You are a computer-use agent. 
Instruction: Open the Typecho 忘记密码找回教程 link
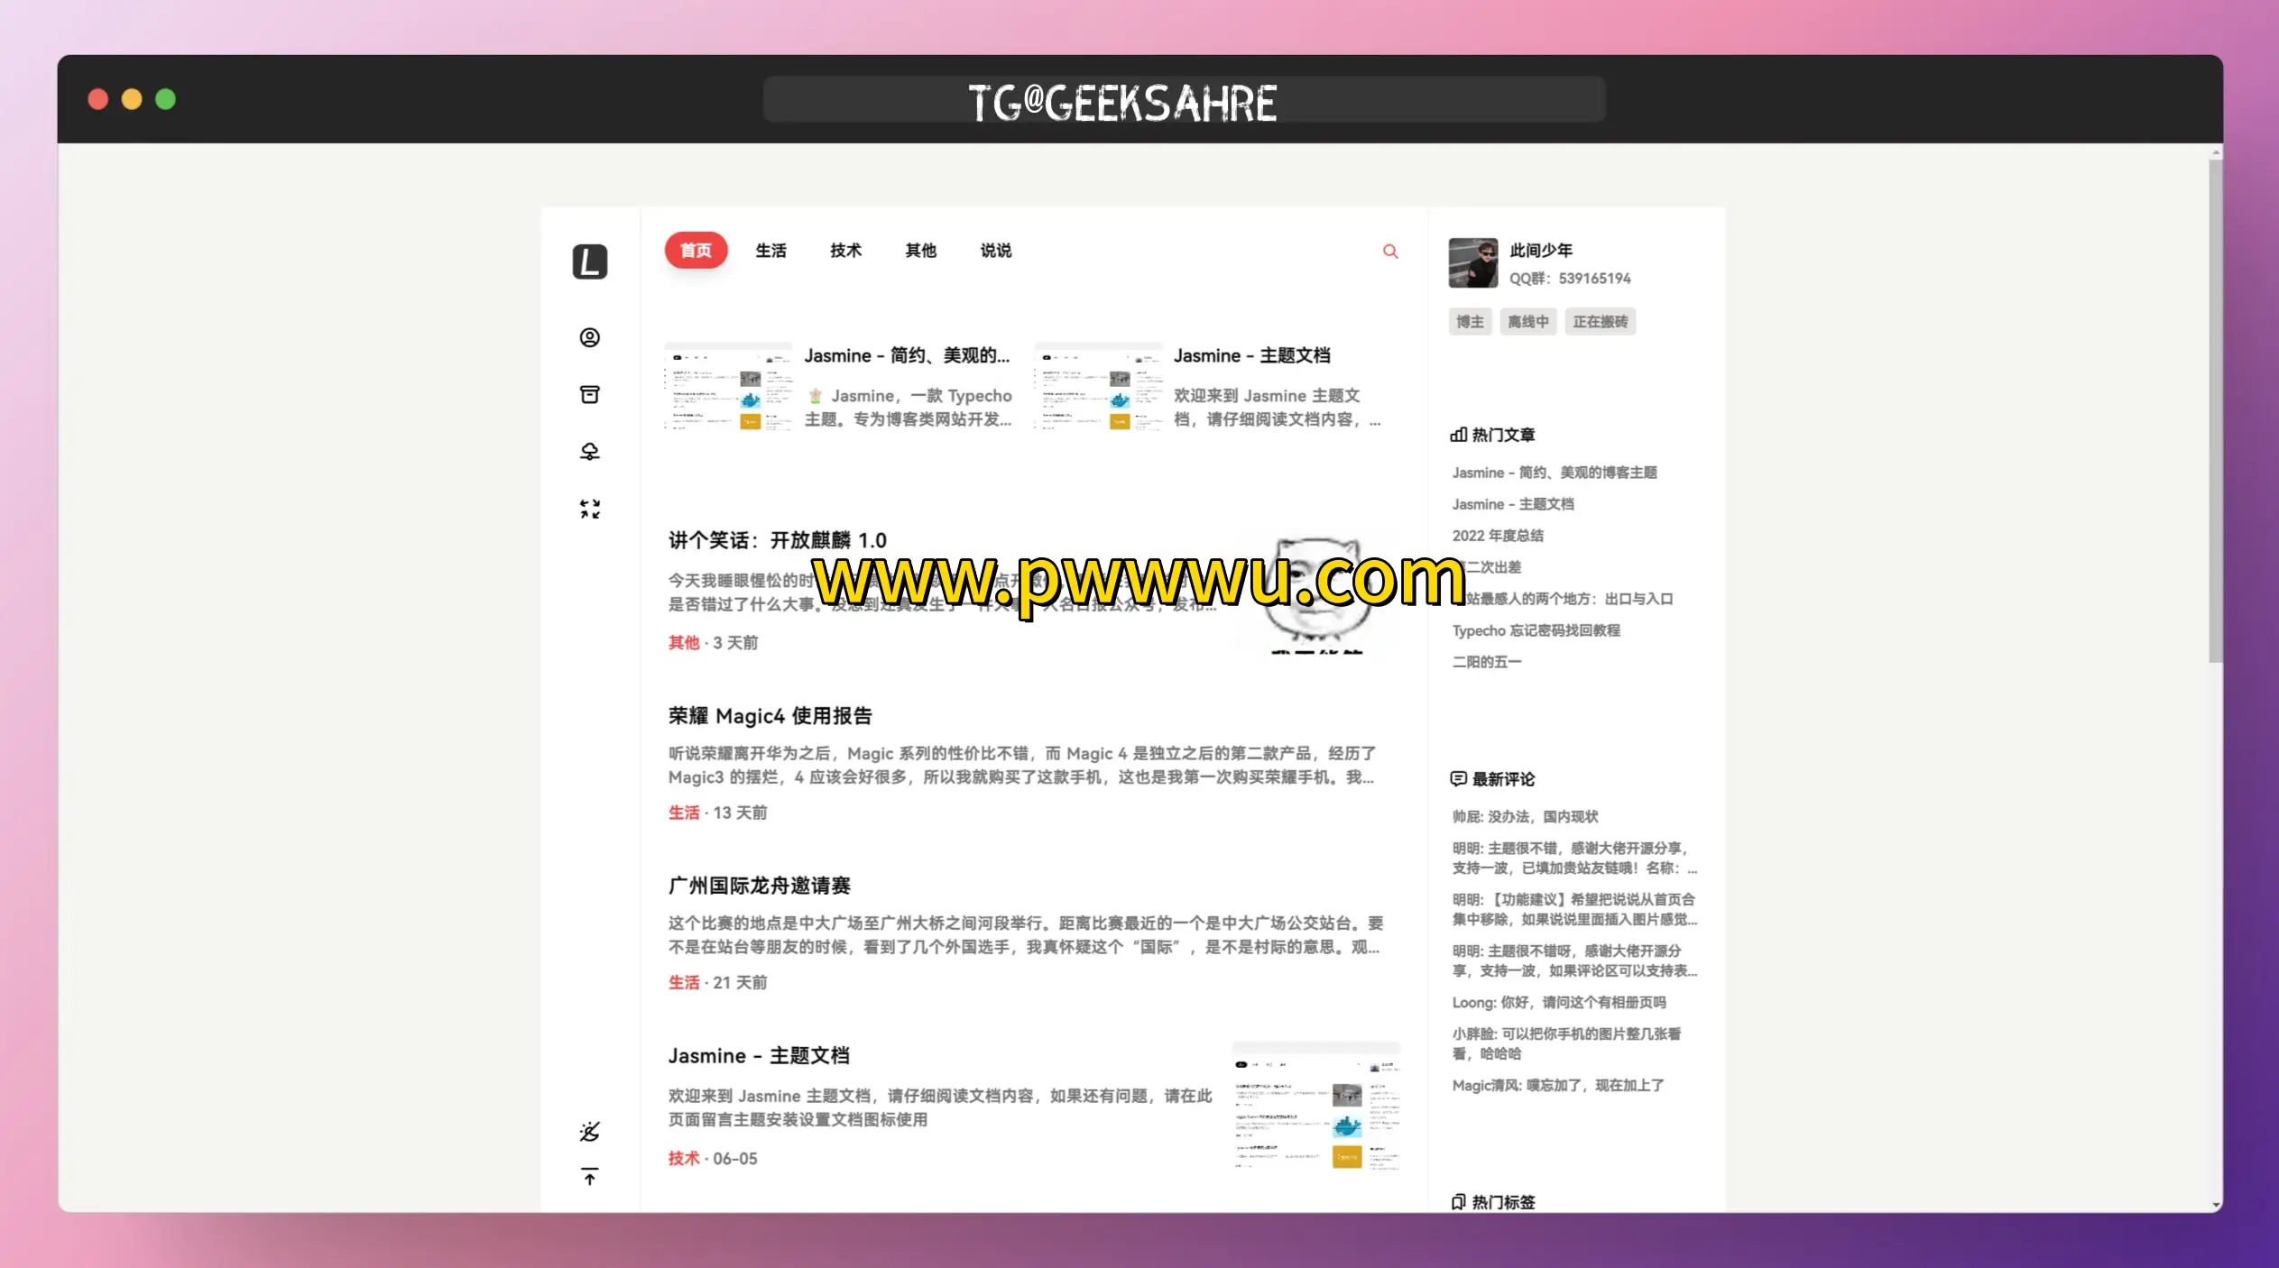(x=1536, y=629)
